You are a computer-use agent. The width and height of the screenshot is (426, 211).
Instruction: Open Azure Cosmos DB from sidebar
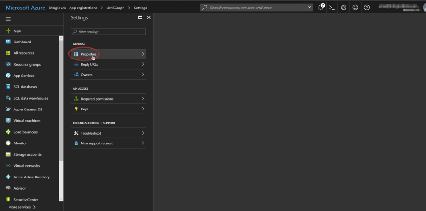tap(27, 110)
